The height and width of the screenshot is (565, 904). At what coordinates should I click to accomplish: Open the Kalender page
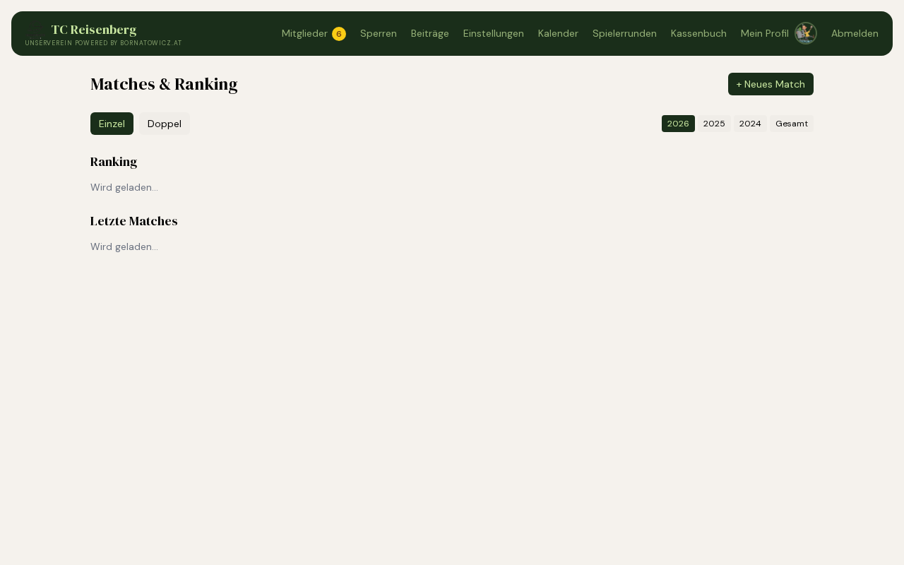558,33
